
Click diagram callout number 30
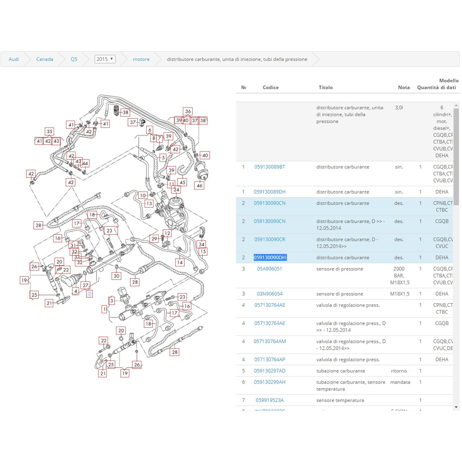point(116,276)
